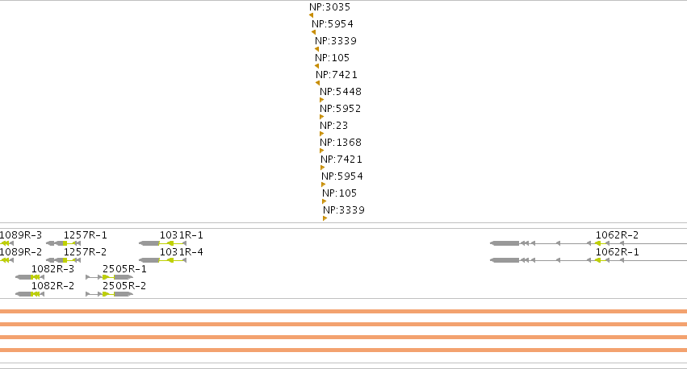Choose NP:105 label with right-pointing arrow
The width and height of the screenshot is (687, 369).
click(340, 193)
